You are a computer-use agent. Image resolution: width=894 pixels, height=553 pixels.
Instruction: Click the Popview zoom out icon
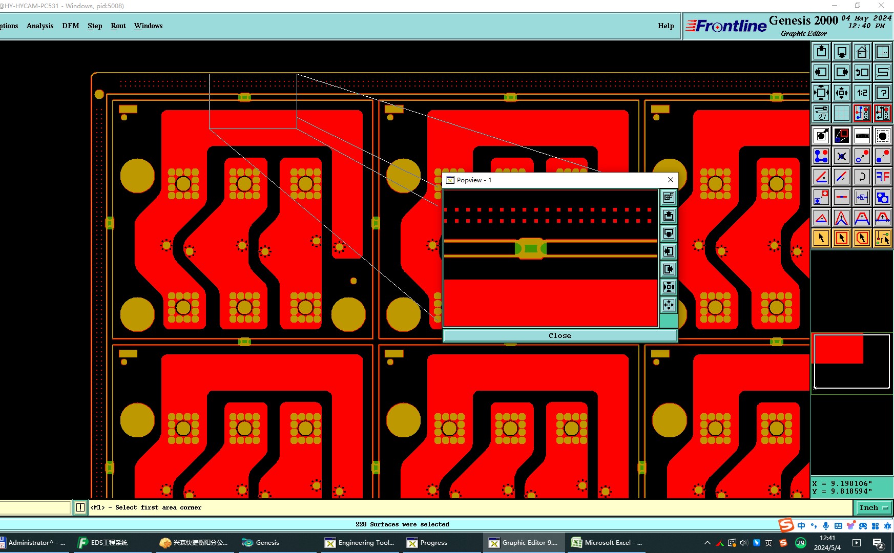point(669,305)
